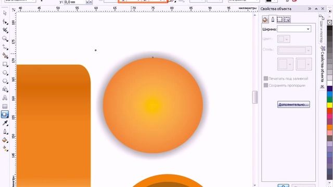Click the y position field 0,0 мм

coord(74,2)
